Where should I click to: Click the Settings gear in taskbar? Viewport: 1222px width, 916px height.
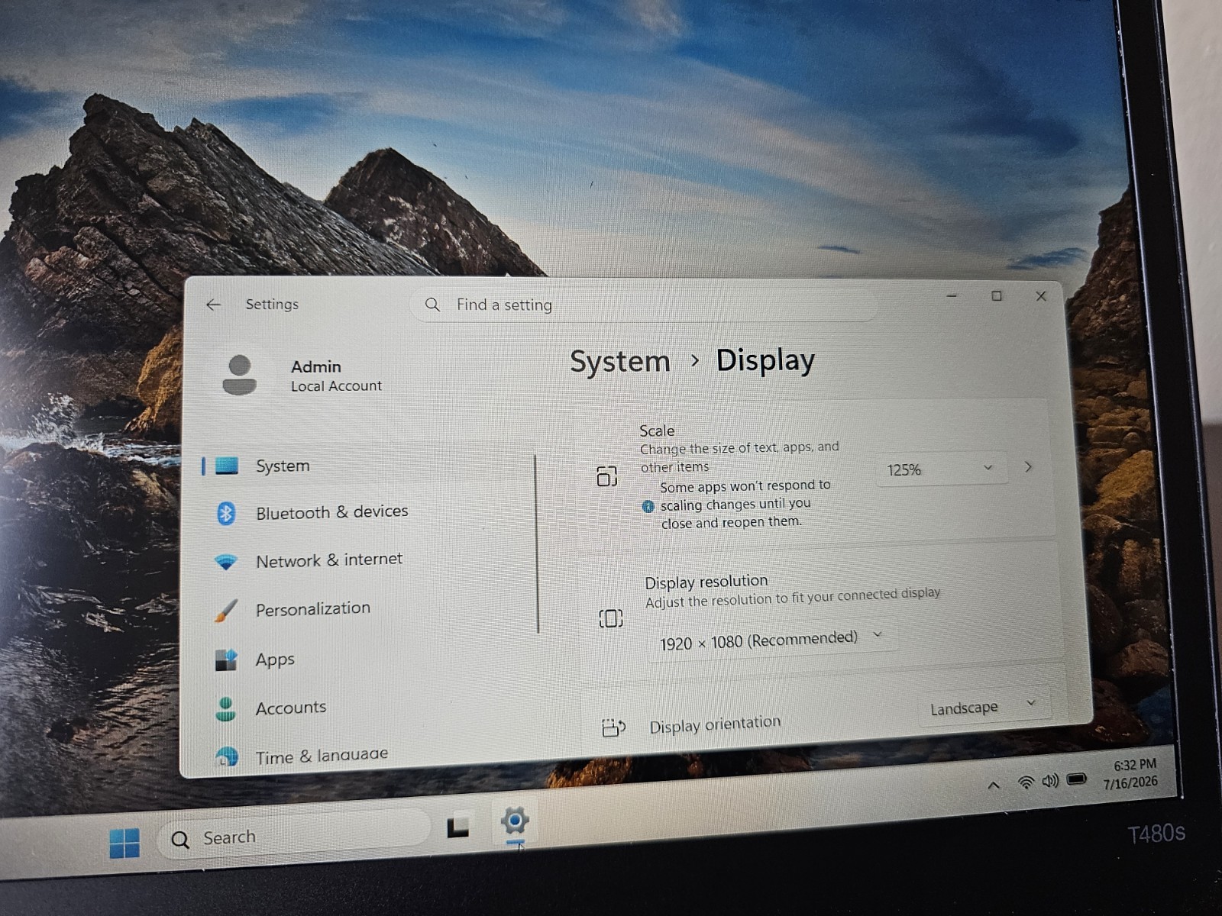[515, 821]
